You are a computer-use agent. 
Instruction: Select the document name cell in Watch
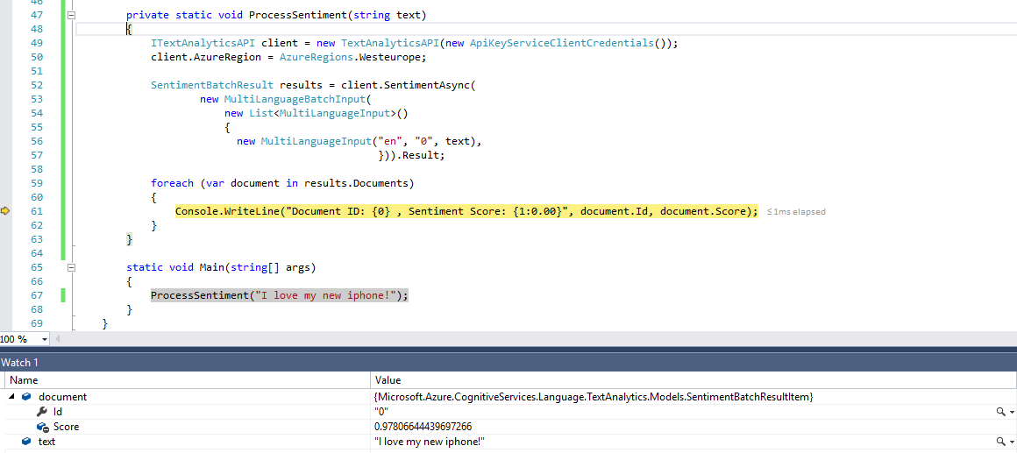(63, 397)
